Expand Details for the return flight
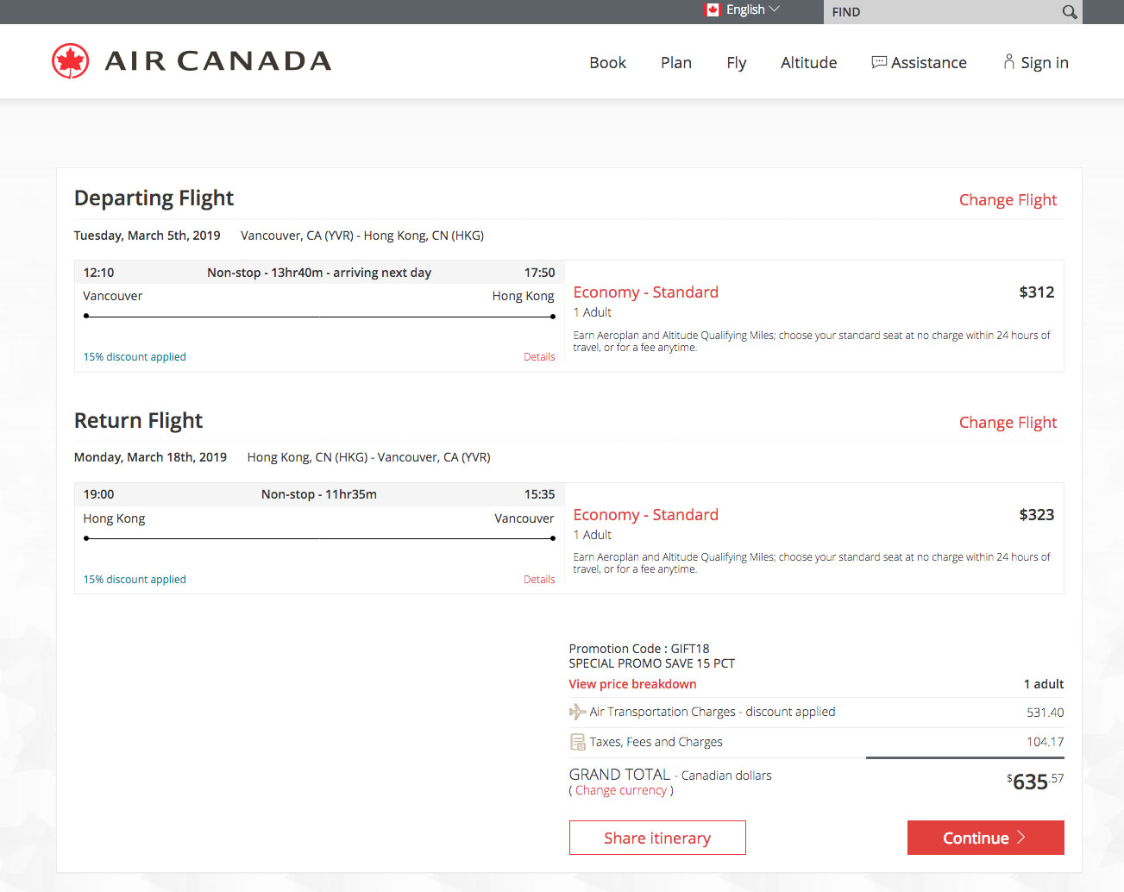 [539, 579]
